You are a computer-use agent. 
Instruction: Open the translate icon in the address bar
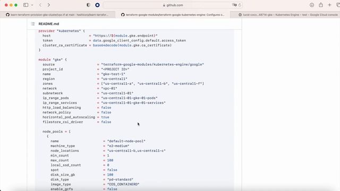234,5
